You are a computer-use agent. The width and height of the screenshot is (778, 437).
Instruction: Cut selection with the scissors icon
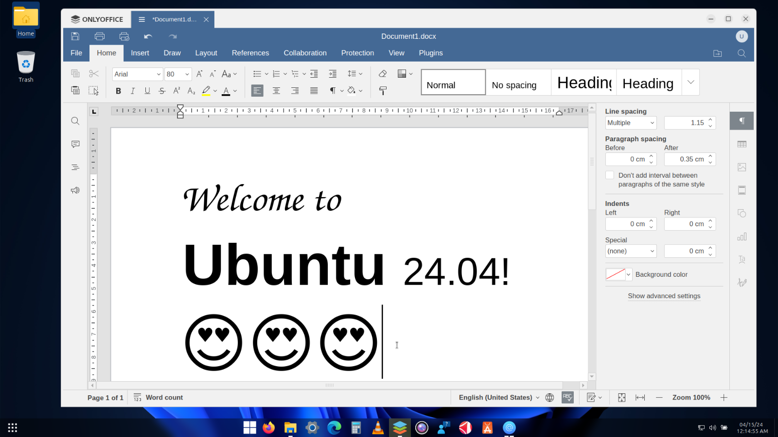(94, 74)
